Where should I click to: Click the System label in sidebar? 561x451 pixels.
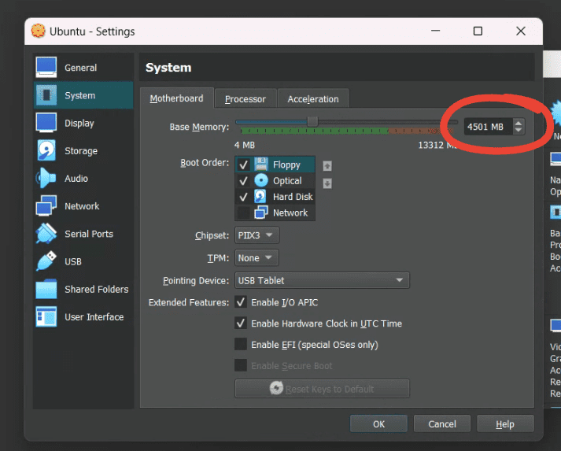coord(79,95)
